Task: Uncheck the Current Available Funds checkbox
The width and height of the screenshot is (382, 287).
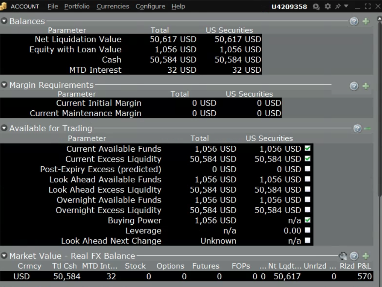Action: pos(307,149)
